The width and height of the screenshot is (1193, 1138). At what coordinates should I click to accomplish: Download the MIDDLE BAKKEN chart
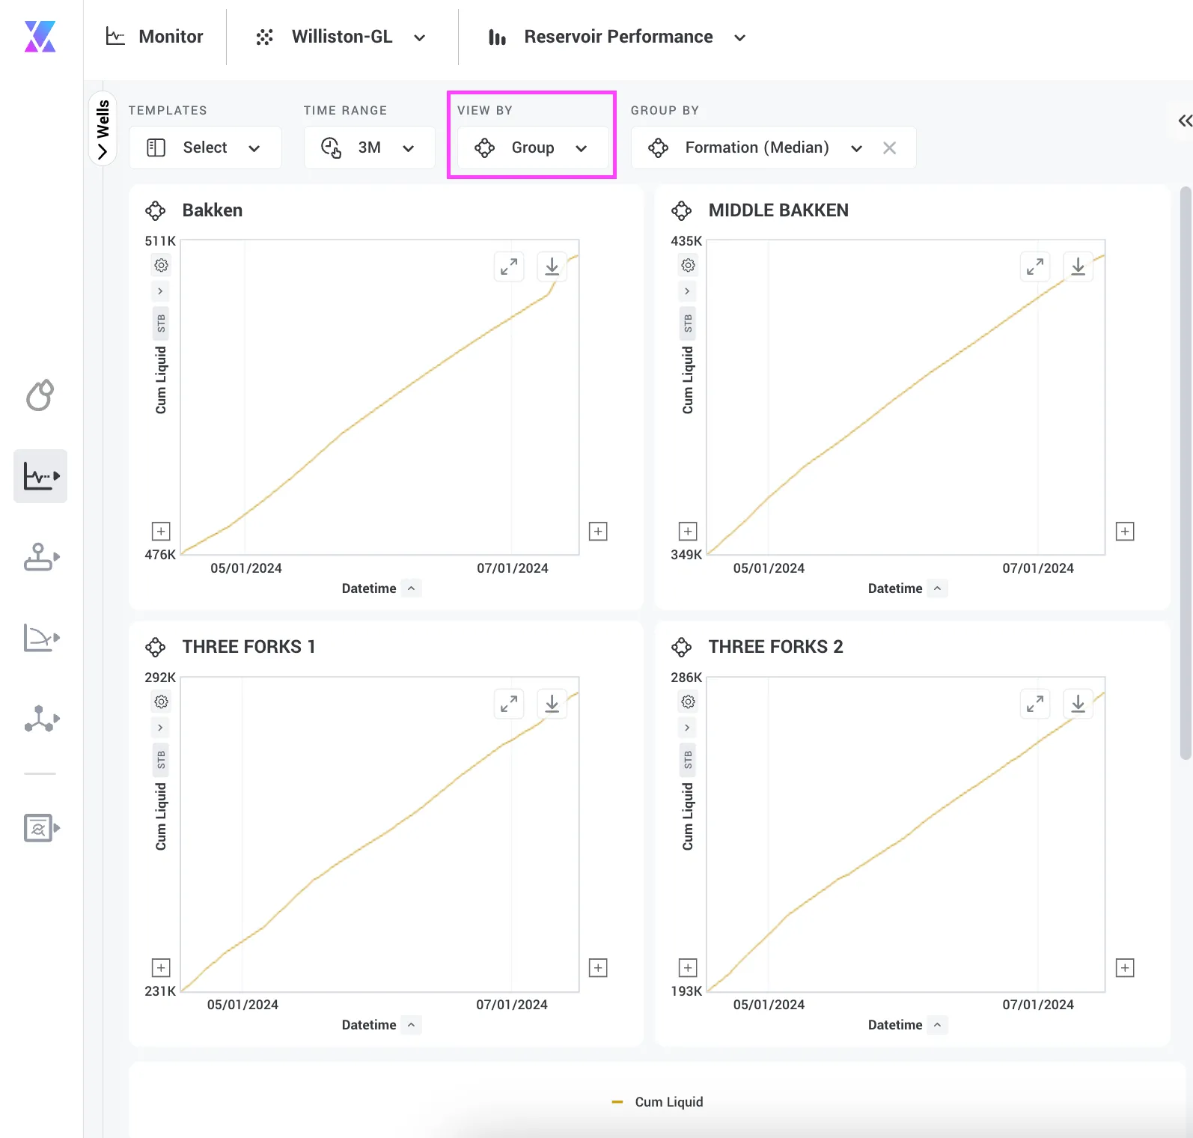pyautogui.click(x=1078, y=267)
